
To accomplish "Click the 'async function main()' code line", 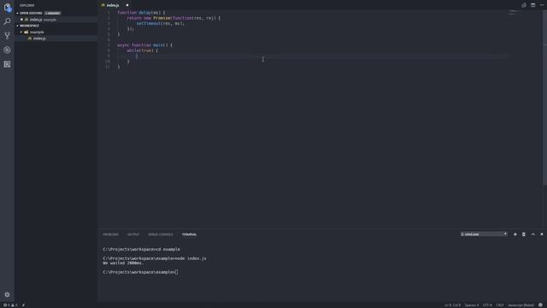I will [x=144, y=45].
